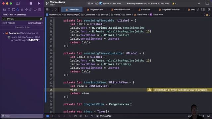Click the line 54 gutter number
The height and width of the screenshot is (119, 212).
pos(51,90)
